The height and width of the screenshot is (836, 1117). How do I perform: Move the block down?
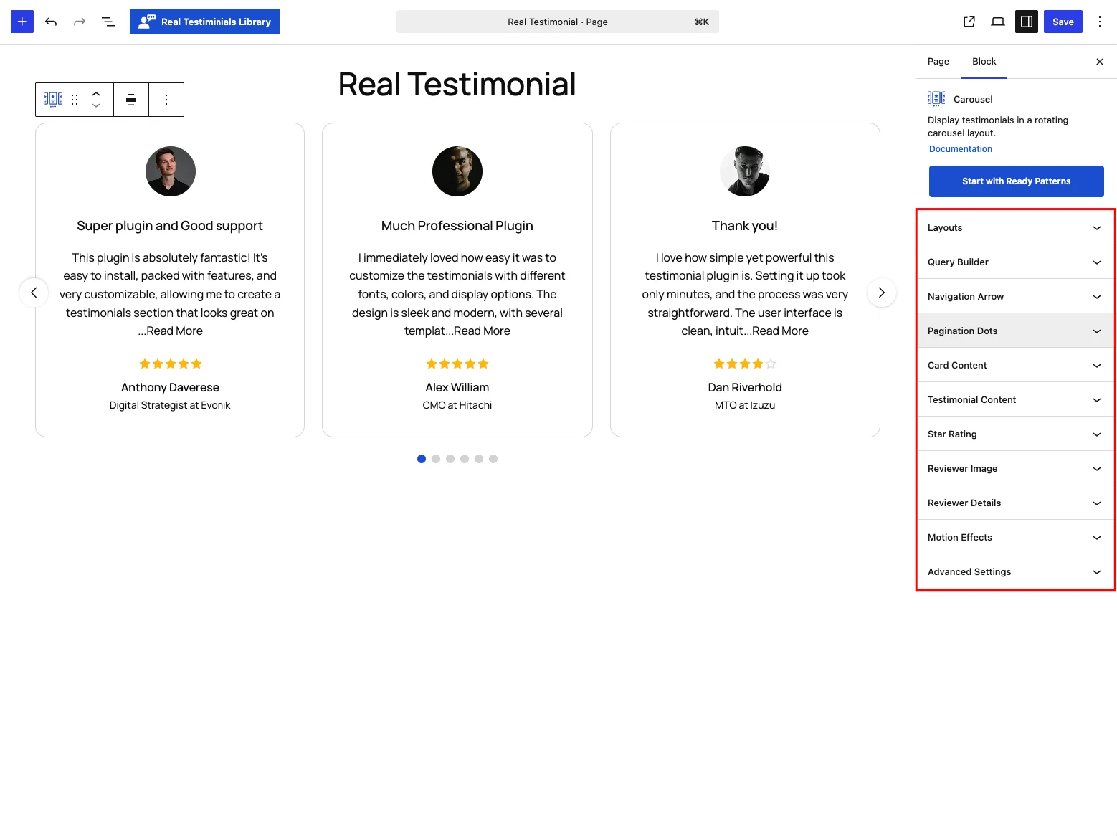pos(96,106)
